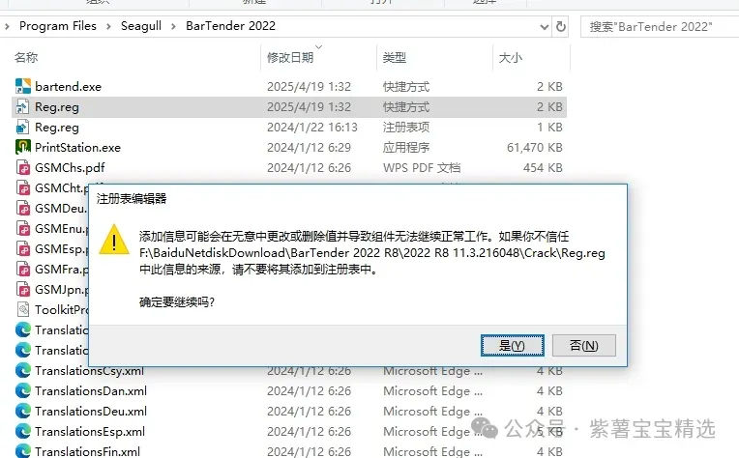Click the TranslationsEsp.xml Edge icon
Screen dimensions: 739x458
(x=23, y=431)
